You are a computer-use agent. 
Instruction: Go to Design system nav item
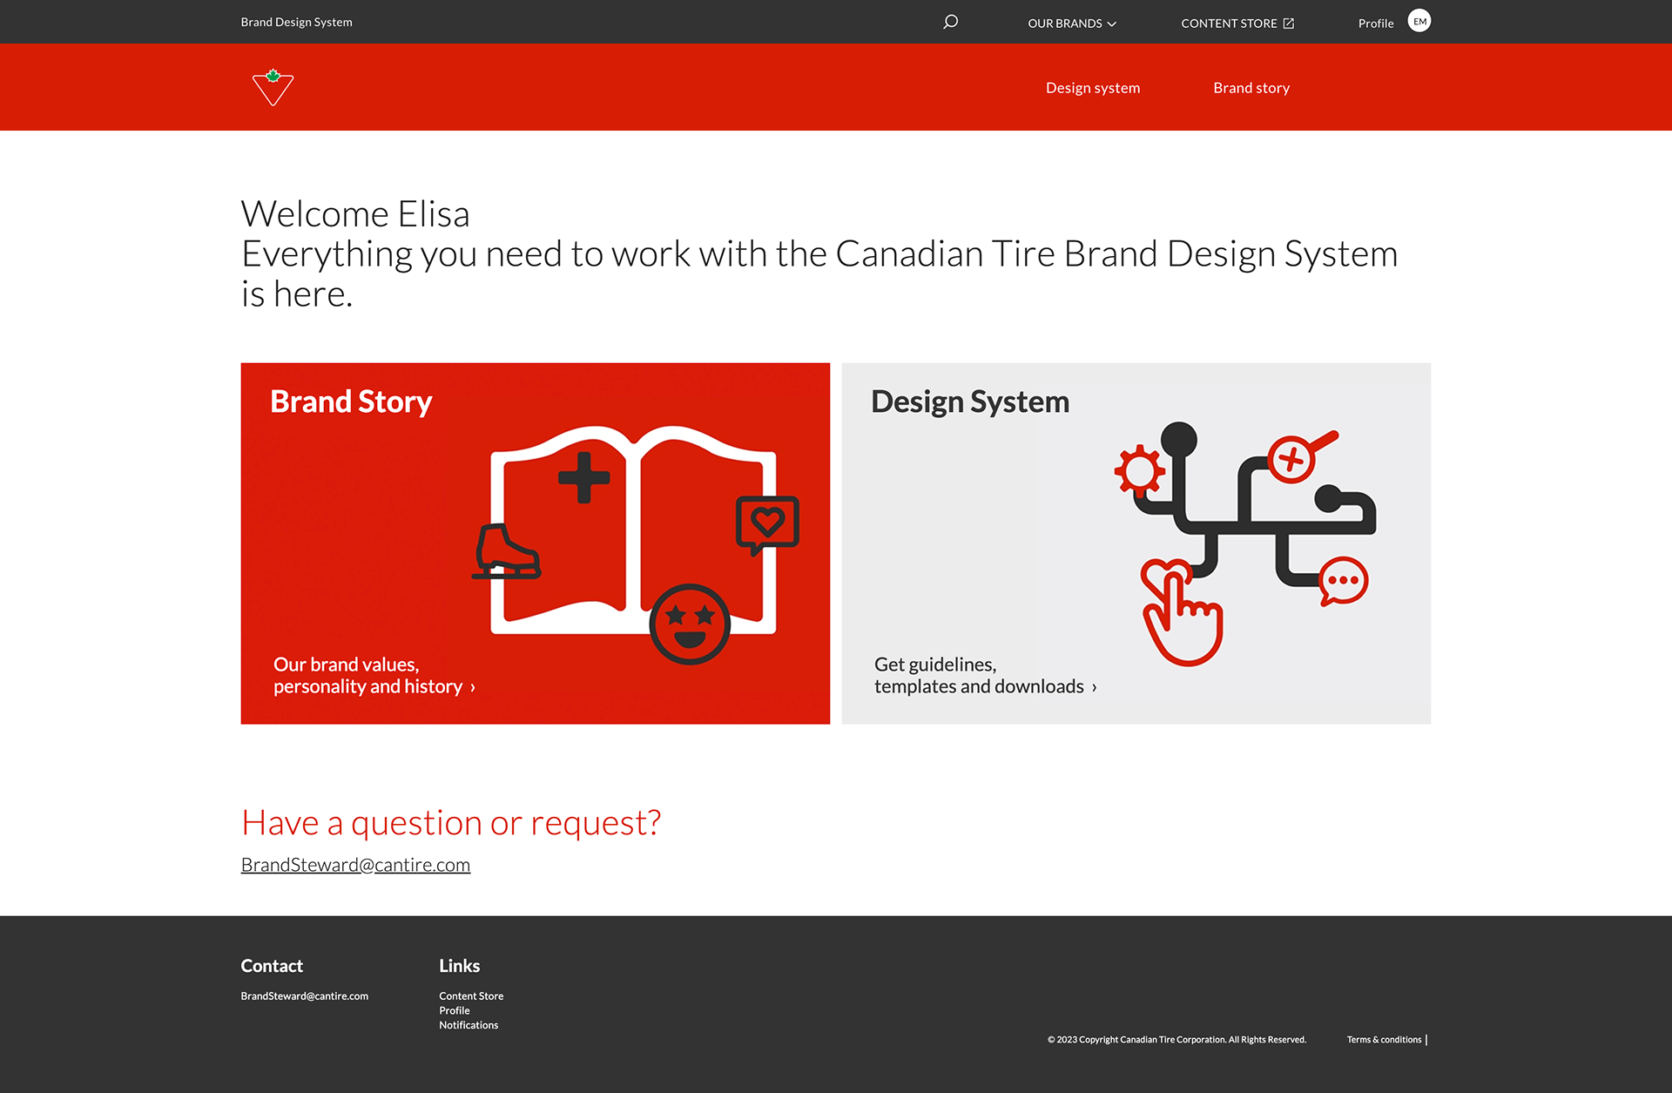point(1093,88)
